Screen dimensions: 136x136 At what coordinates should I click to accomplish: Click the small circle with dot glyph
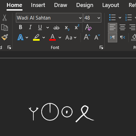tap(67, 112)
